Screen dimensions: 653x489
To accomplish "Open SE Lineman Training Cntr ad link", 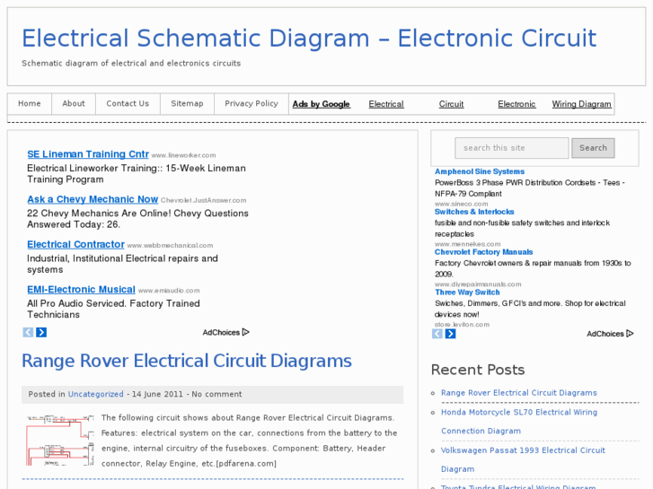I will [88, 154].
